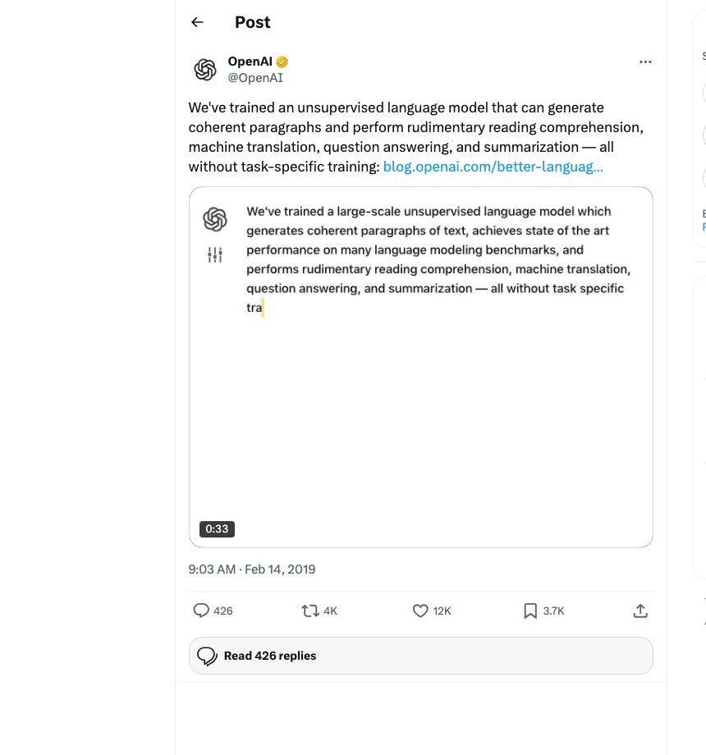Click the reply icon on the post
This screenshot has height=755, width=706.
tap(201, 611)
